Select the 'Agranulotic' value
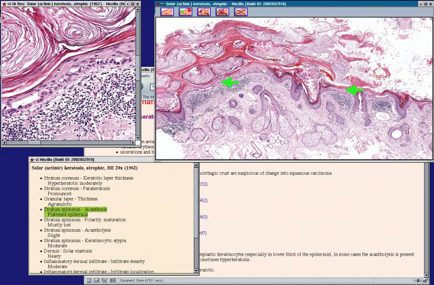Screen dimensions: 434x285 [60, 204]
